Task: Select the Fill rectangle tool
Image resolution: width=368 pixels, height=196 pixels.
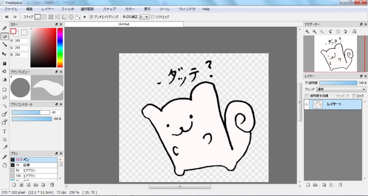Action: 4,63
